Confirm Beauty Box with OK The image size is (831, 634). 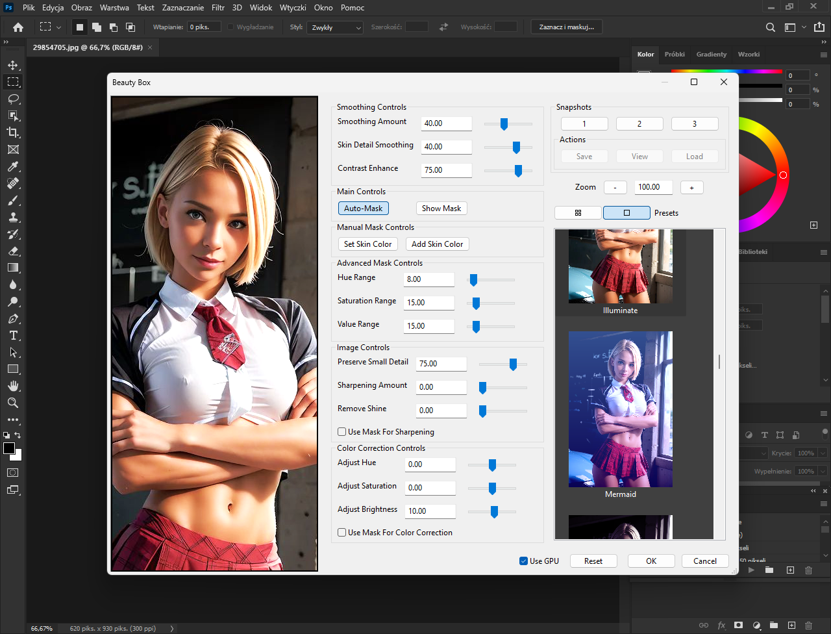tap(651, 561)
